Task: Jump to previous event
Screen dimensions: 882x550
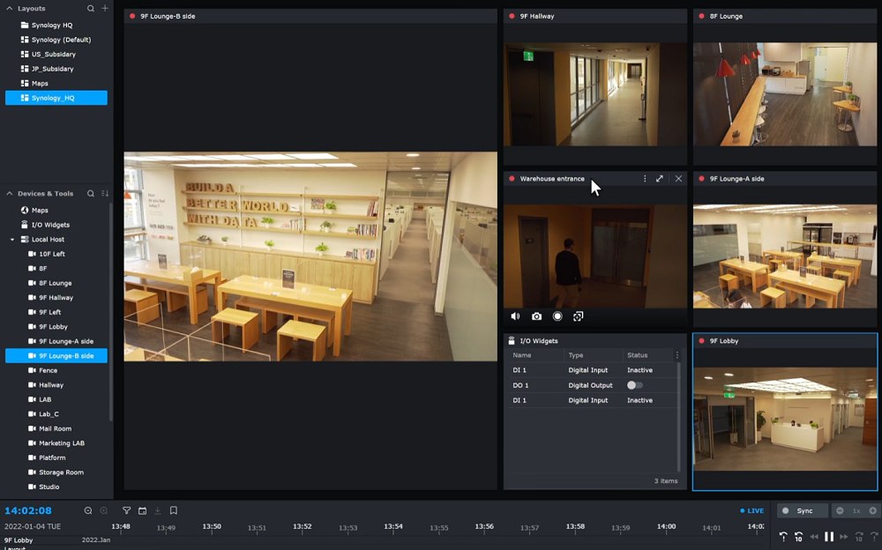Action: [783, 537]
